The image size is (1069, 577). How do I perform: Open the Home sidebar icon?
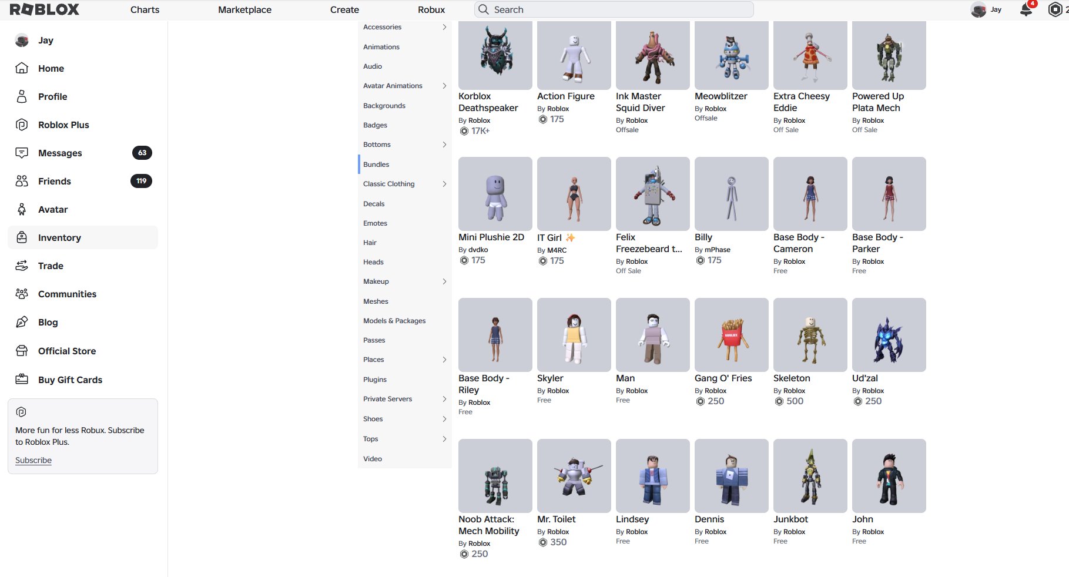pyautogui.click(x=22, y=68)
